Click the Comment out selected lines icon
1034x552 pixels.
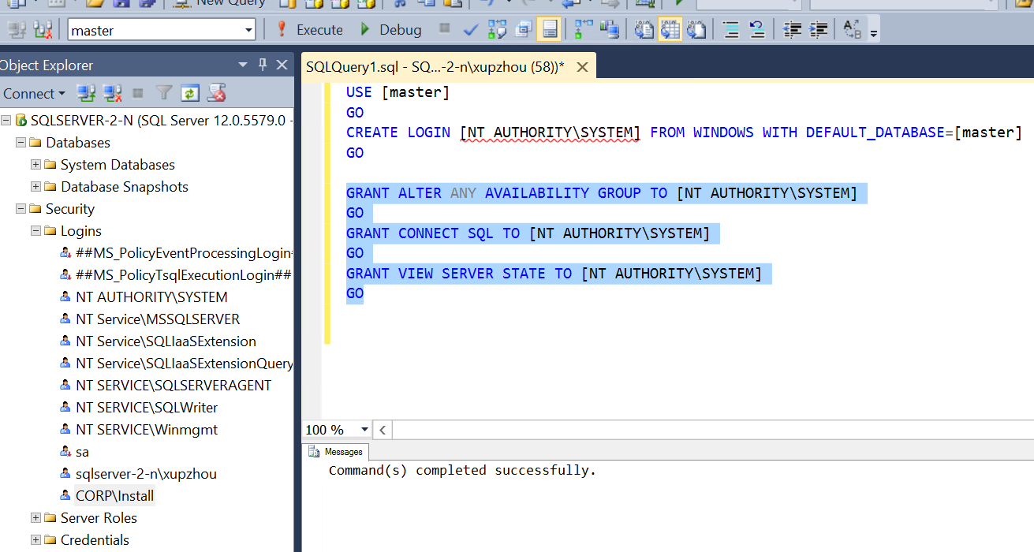coord(731,30)
